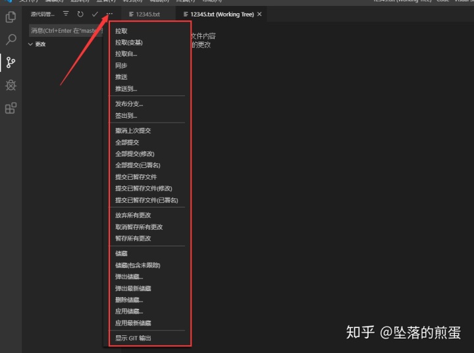Viewport: 474px width, 353px height.
Task: Collapse the 更改 changes section
Action: (30, 44)
